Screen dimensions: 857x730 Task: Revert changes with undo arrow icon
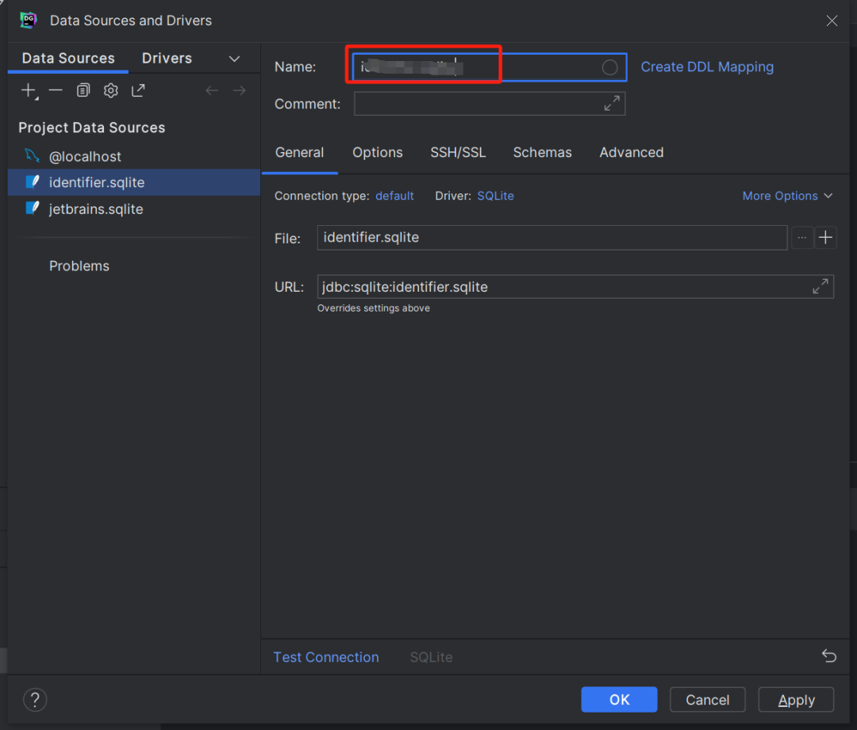pos(829,655)
